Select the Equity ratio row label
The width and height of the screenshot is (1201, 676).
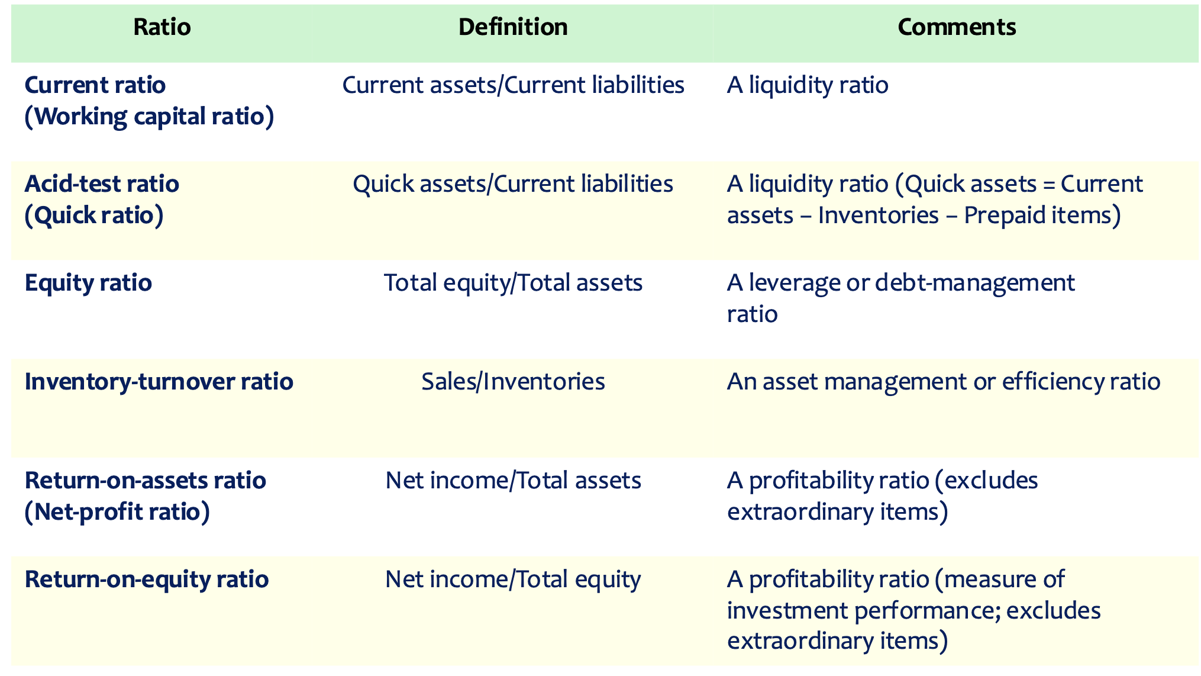coord(88,283)
